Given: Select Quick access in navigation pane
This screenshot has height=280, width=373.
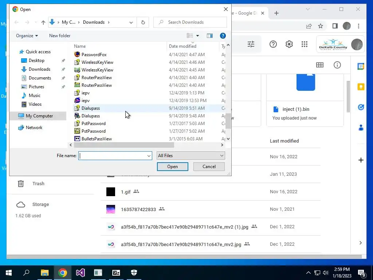Looking at the screenshot, I should (38, 52).
